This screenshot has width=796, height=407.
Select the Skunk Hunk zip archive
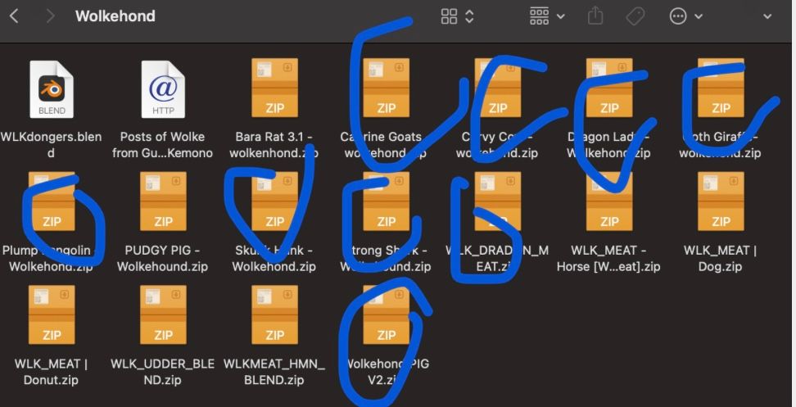274,201
